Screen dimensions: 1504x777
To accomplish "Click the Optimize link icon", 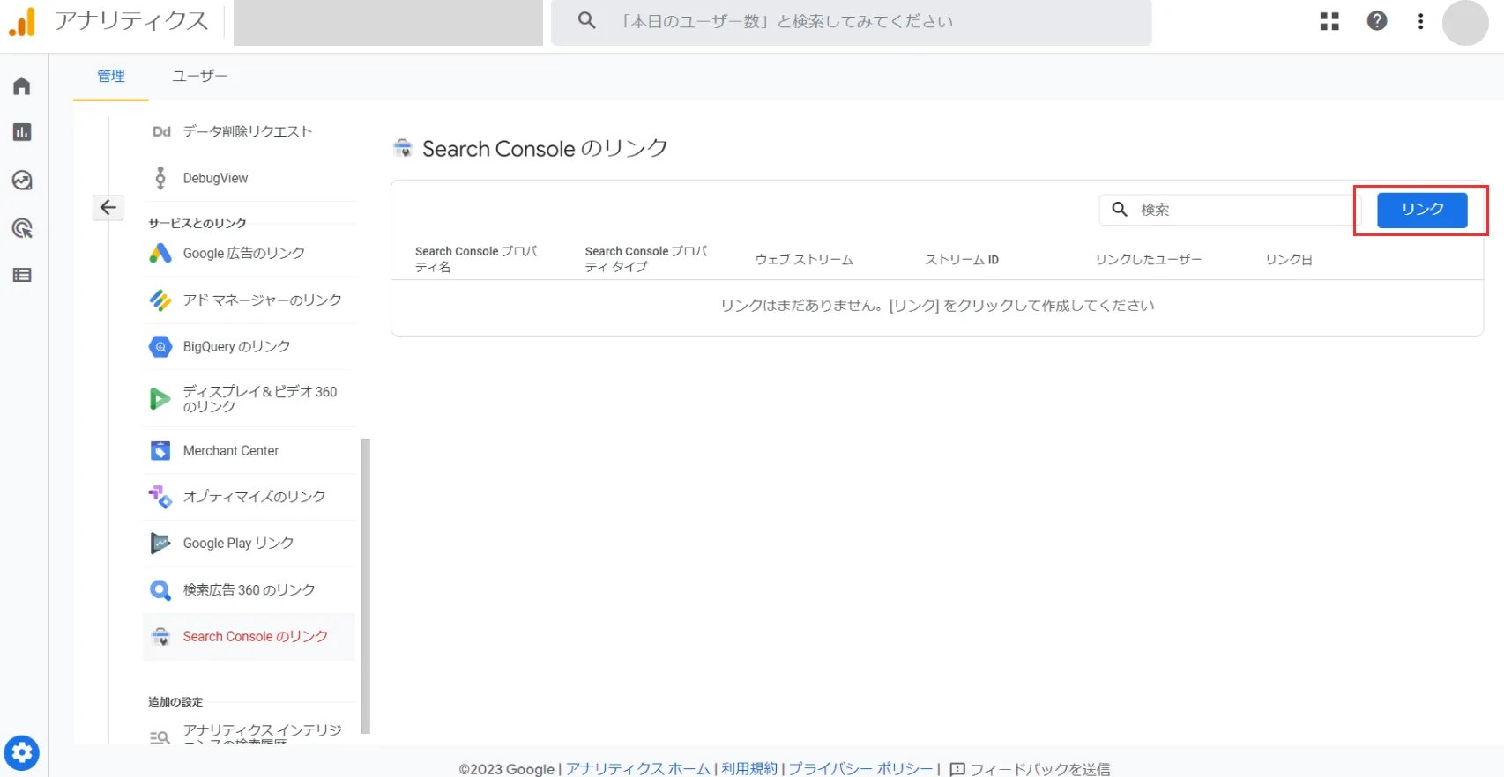I will click(x=160, y=497).
